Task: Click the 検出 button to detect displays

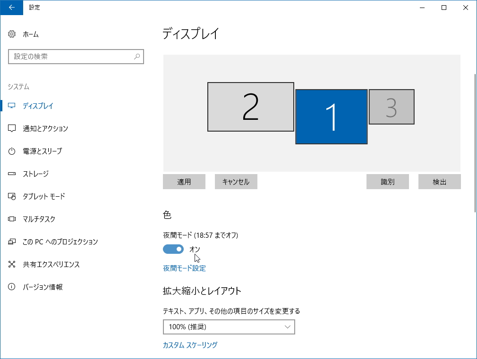Action: [439, 182]
